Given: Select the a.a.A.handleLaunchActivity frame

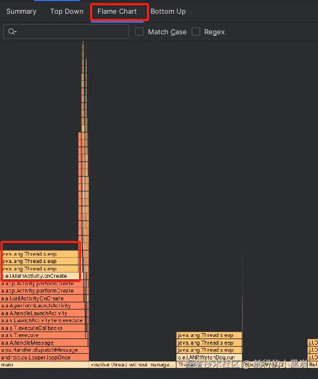Looking at the screenshot, I should (x=43, y=313).
